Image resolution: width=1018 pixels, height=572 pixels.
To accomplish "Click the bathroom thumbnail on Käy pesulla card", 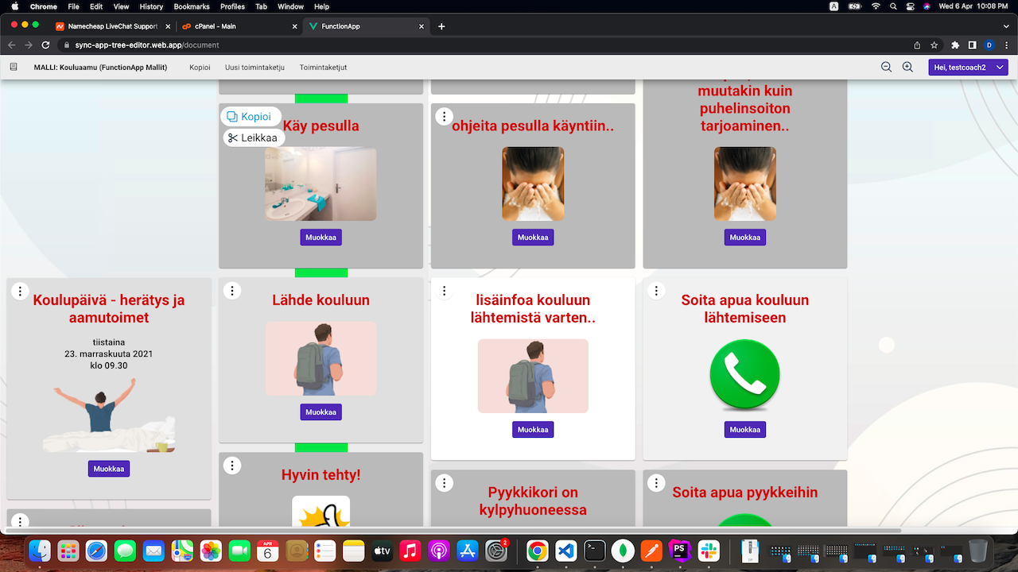I will 321,184.
